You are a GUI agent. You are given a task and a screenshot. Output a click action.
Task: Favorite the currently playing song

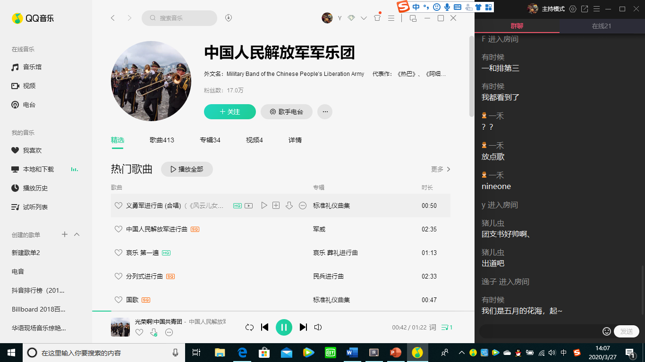(x=139, y=332)
